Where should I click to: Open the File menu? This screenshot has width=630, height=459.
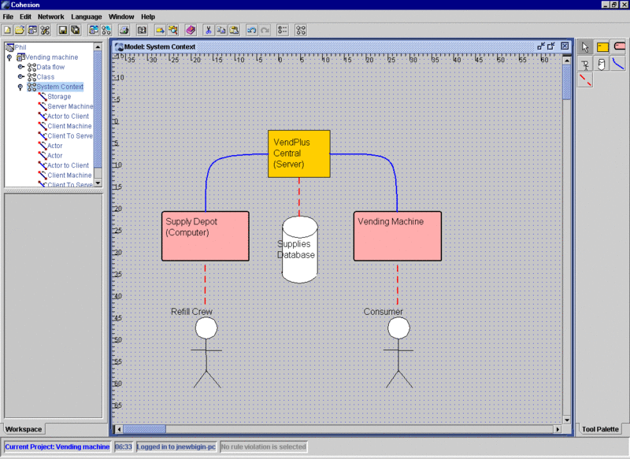(8, 17)
